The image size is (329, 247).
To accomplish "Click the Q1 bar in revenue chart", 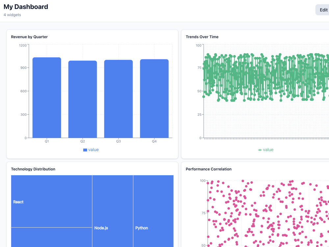I will pyautogui.click(x=47, y=98).
